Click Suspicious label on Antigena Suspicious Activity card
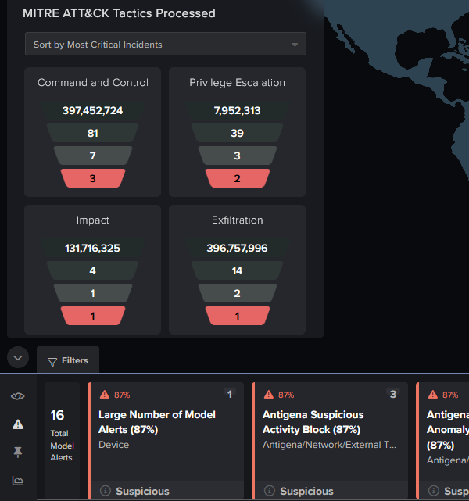 [x=306, y=491]
